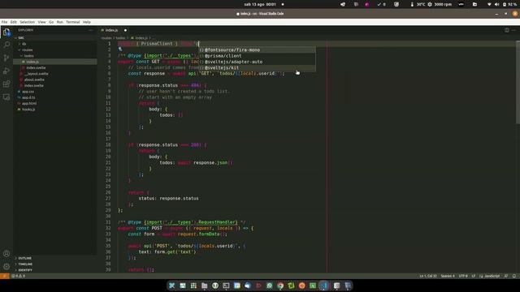Click the temperature 30°C indicator

[x=418, y=4]
